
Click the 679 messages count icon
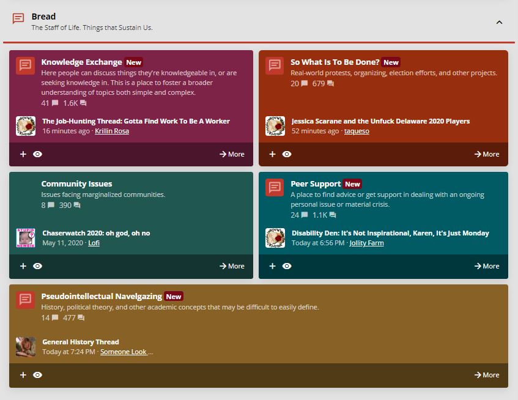tap(330, 84)
